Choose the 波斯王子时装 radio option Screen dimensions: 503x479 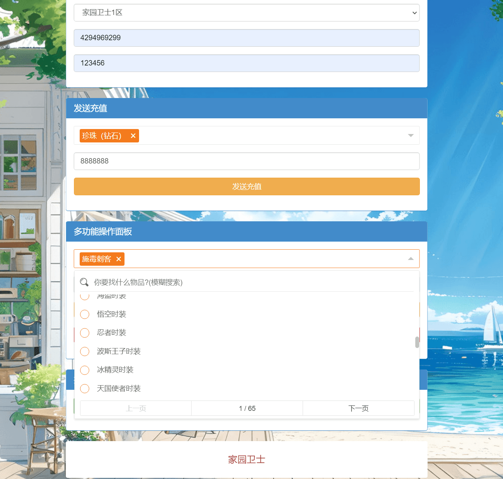pyautogui.click(x=85, y=351)
